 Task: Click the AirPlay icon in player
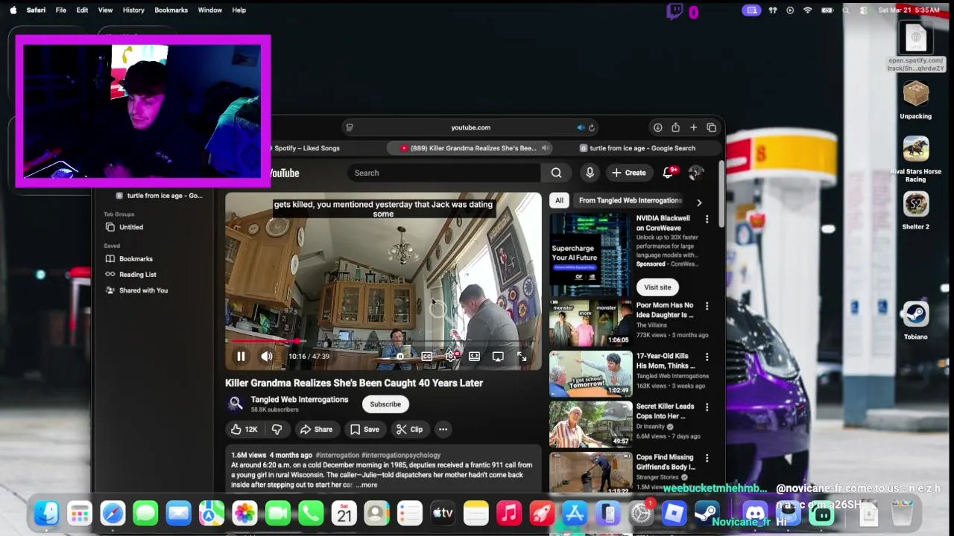coord(498,357)
